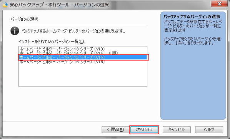Image resolution: width=230 pixels, height=139 pixels.
Task: Select Version 13 series (V13) list row
Action: click(83, 49)
